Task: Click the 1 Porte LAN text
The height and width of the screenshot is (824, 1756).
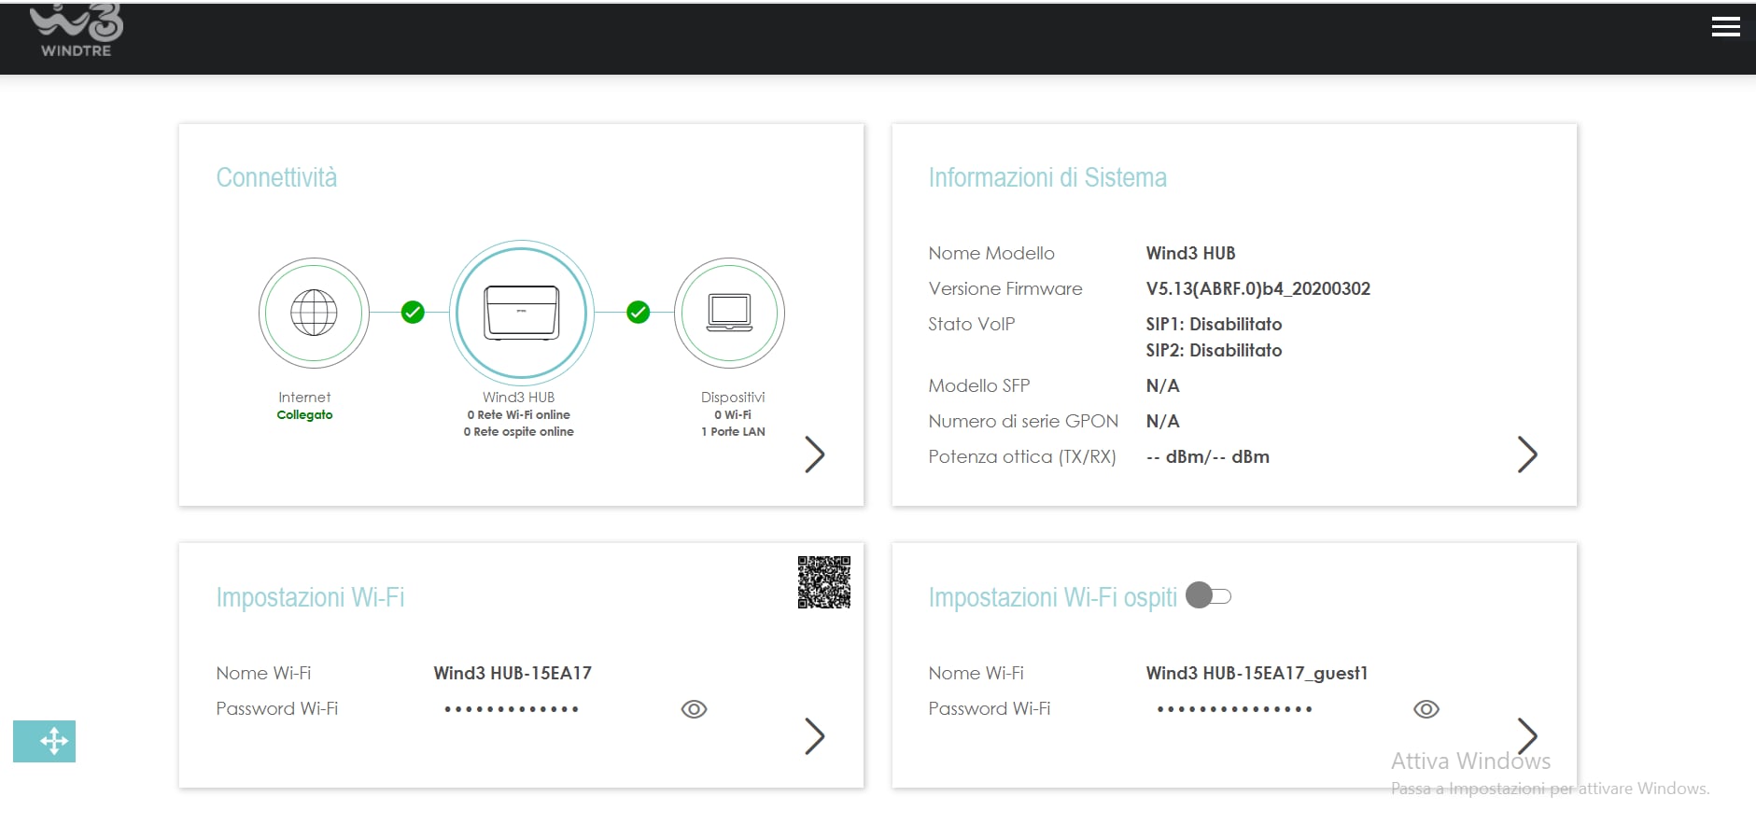Action: click(x=733, y=431)
